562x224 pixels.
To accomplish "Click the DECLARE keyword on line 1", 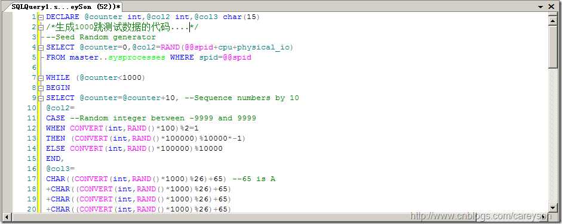I will tap(63, 17).
